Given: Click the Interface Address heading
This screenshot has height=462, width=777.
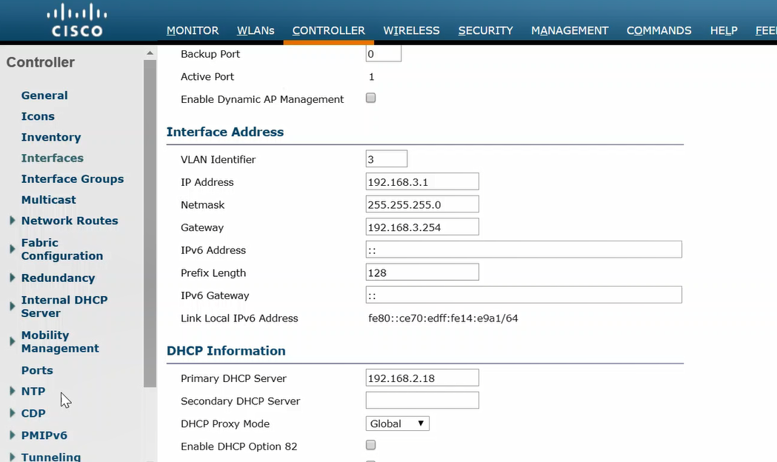Looking at the screenshot, I should (225, 133).
